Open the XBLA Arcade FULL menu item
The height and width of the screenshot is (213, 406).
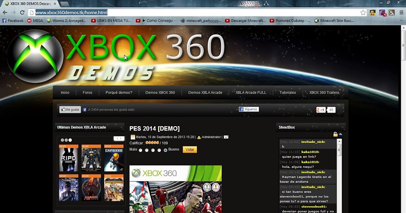(251, 92)
